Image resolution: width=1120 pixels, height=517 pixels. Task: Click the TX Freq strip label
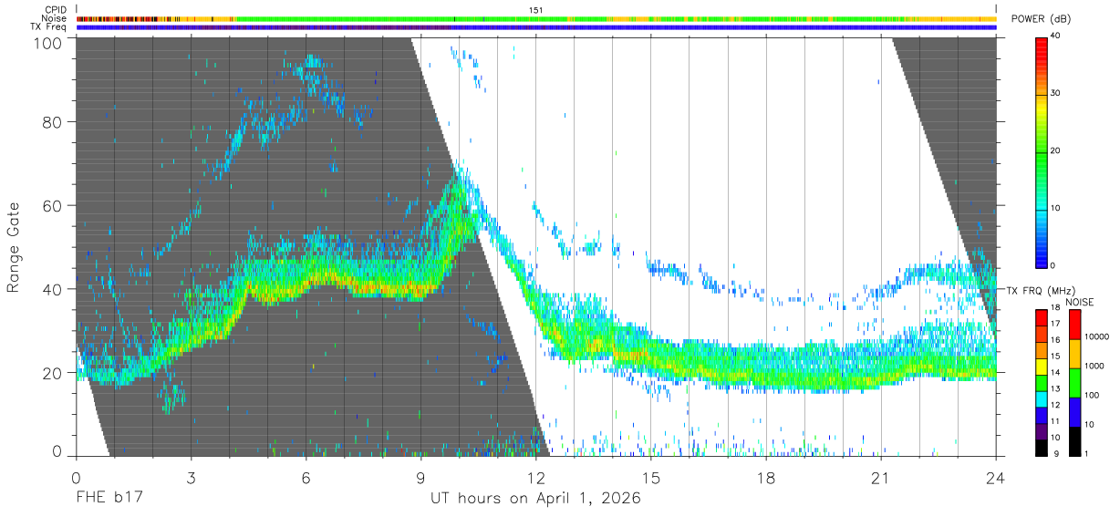[49, 27]
